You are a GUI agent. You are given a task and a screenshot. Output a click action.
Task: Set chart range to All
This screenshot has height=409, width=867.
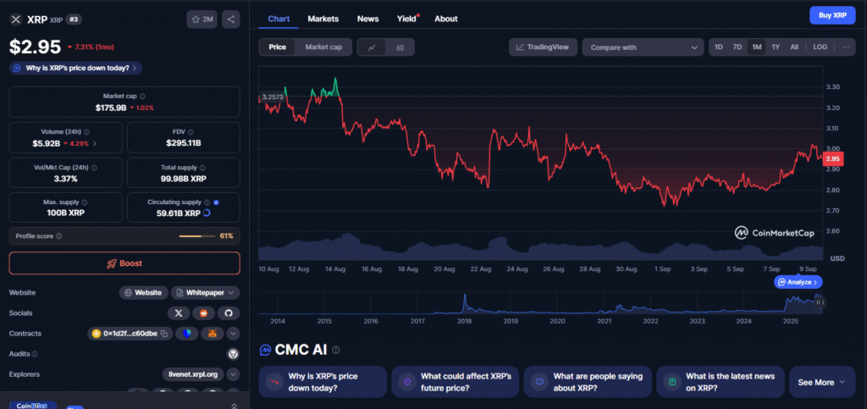point(794,47)
